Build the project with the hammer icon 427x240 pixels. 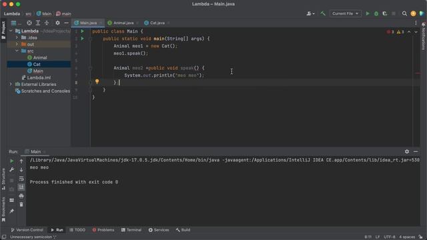point(323,13)
